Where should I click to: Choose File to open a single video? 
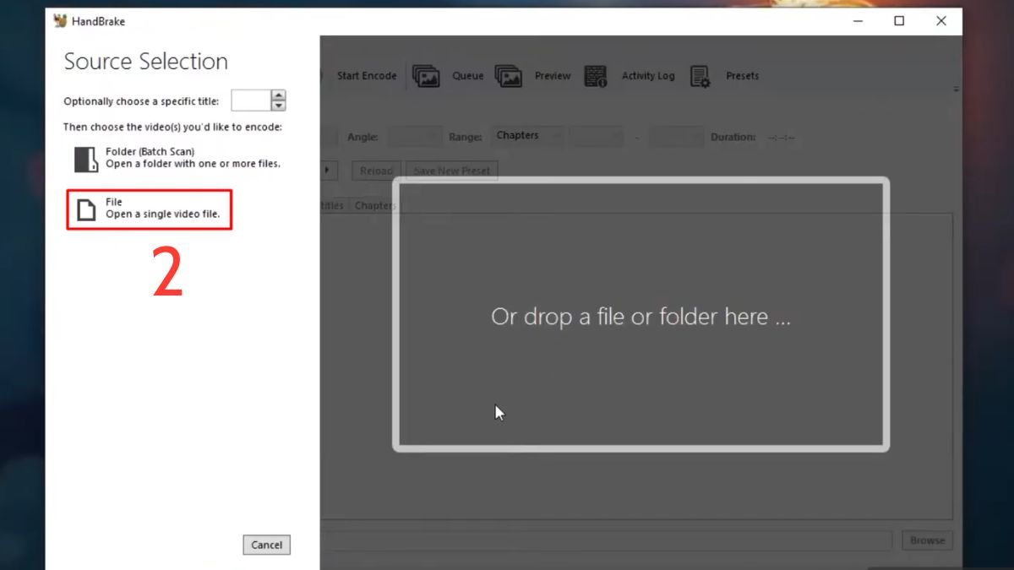pos(150,209)
